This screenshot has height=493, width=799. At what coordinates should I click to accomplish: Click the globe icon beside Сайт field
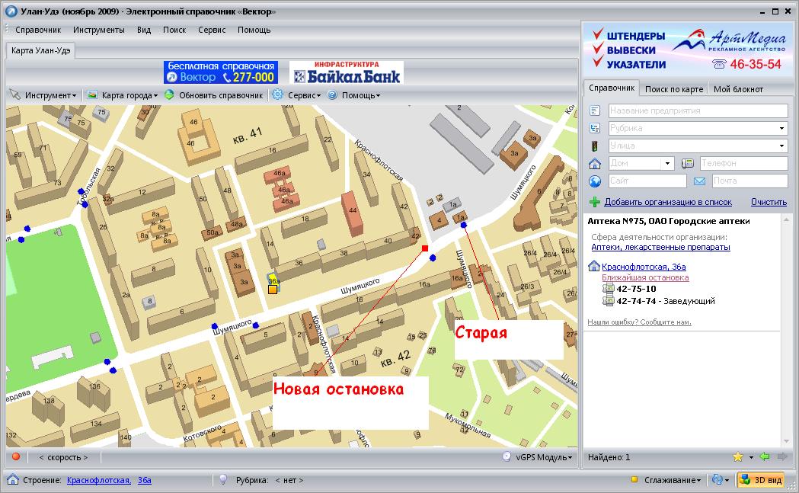point(595,181)
